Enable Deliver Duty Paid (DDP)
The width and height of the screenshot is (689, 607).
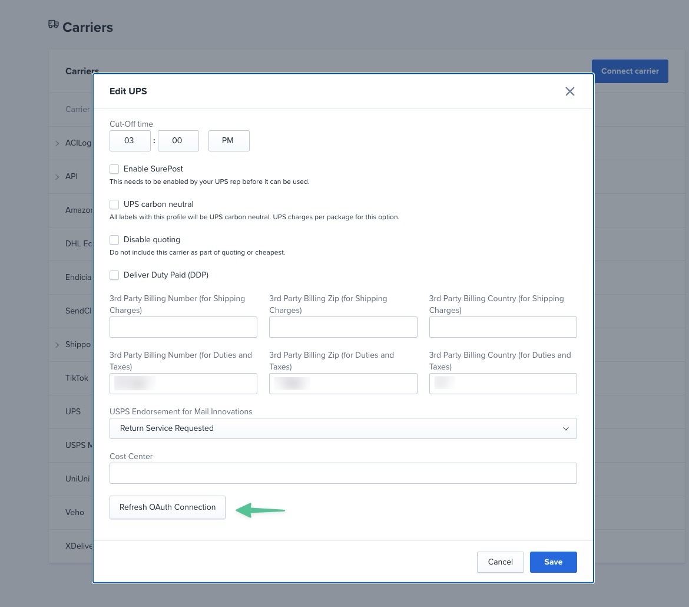point(114,275)
